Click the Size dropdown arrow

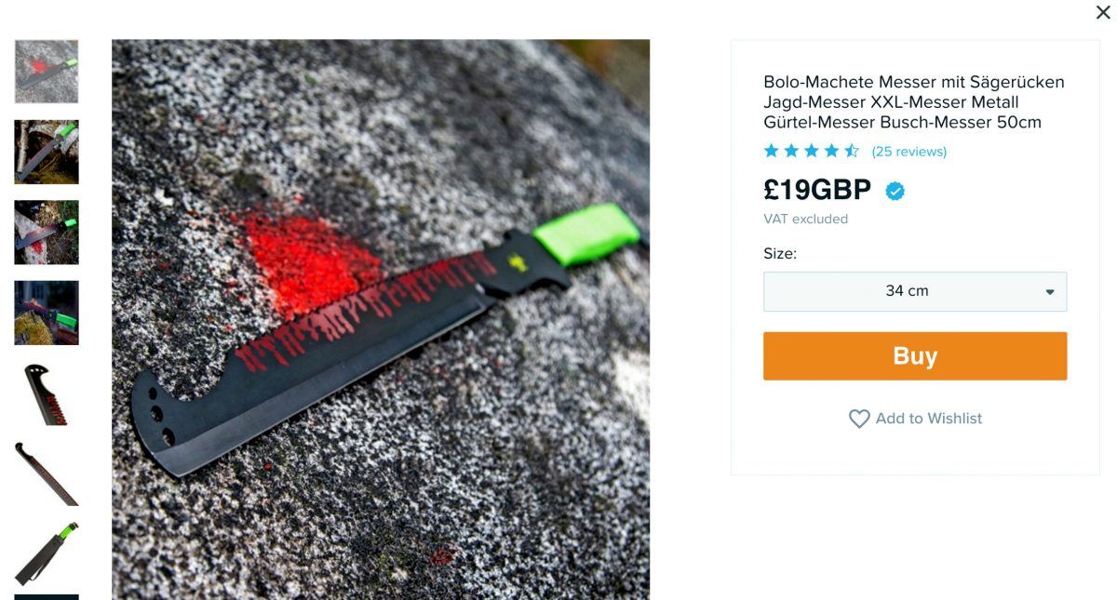1050,292
